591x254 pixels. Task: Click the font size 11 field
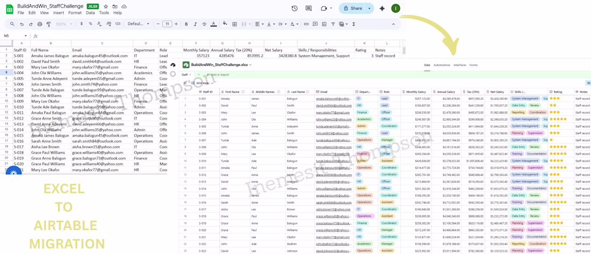click(167, 24)
